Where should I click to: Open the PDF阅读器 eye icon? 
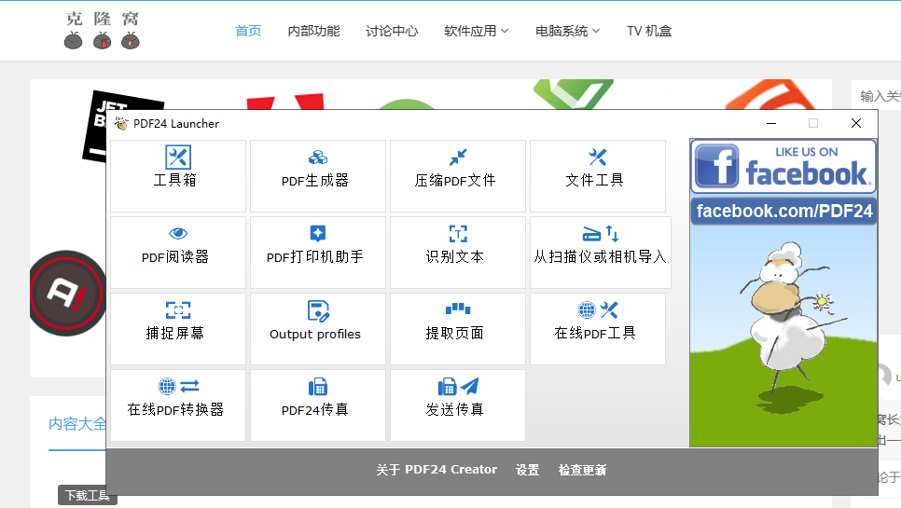pyautogui.click(x=178, y=233)
